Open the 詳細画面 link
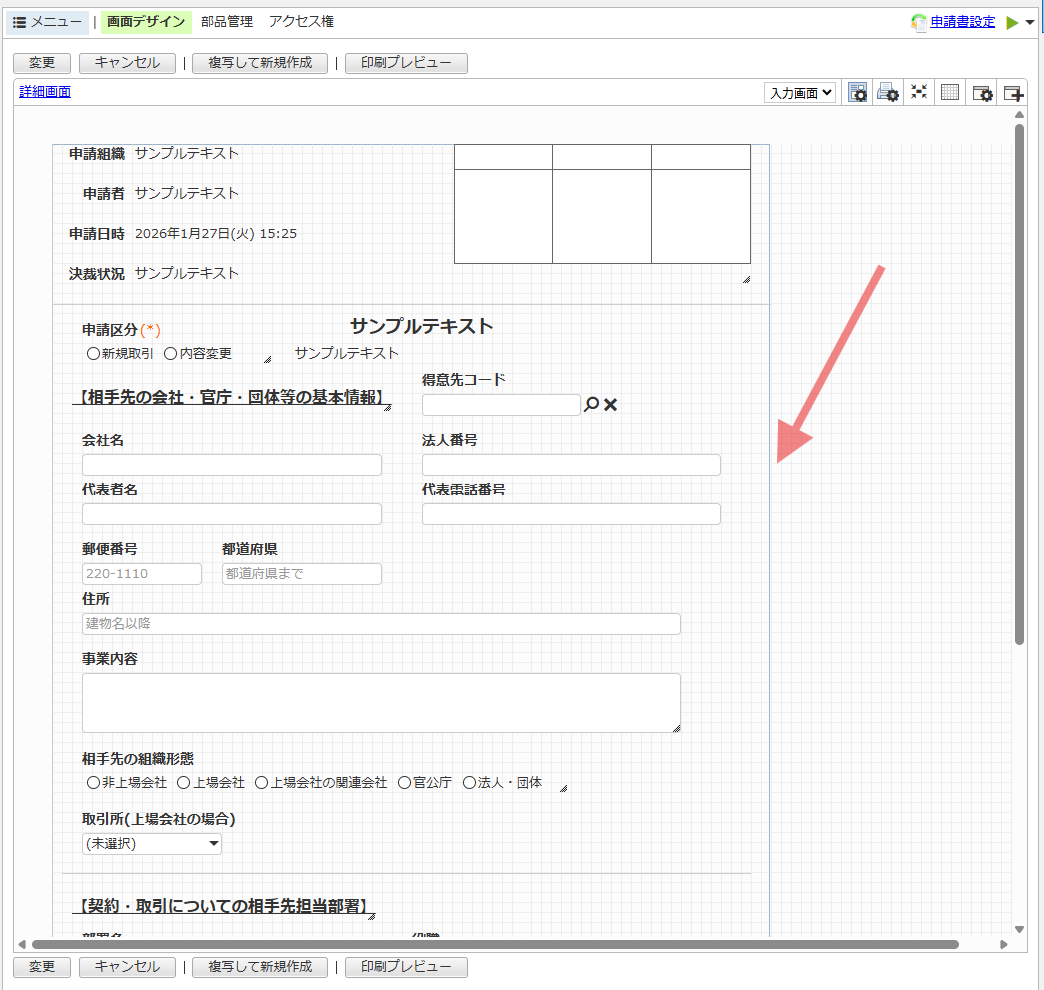Image resolution: width=1044 pixels, height=990 pixels. point(45,92)
